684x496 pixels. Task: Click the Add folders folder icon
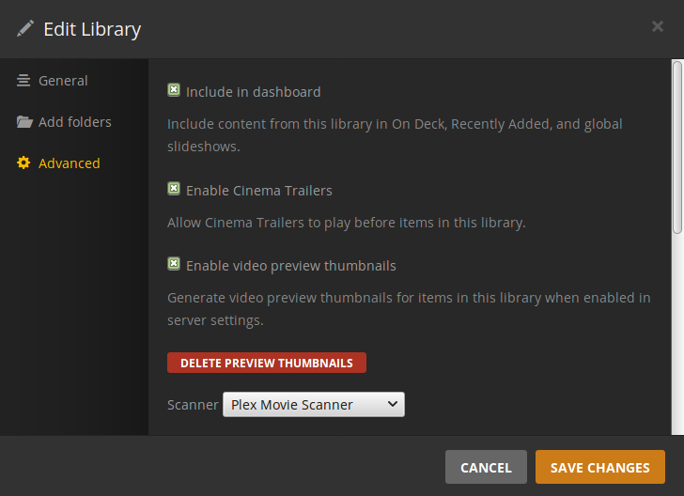point(23,122)
